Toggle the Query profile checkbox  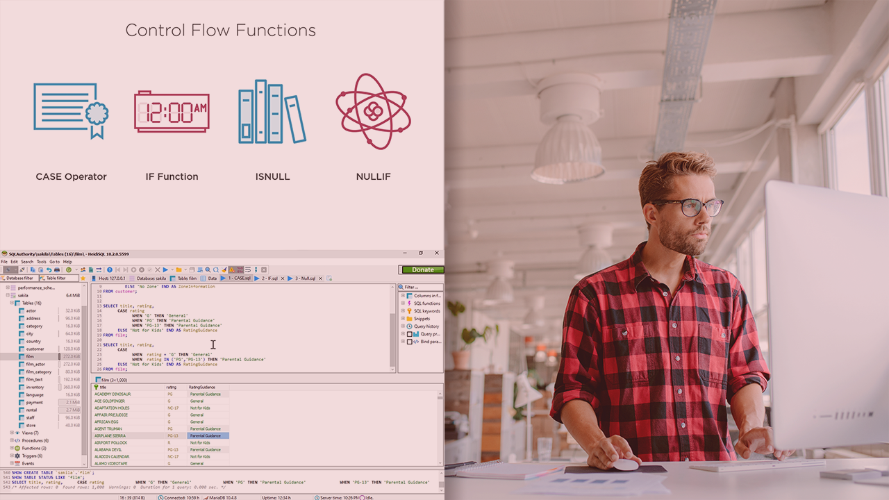[x=410, y=334]
